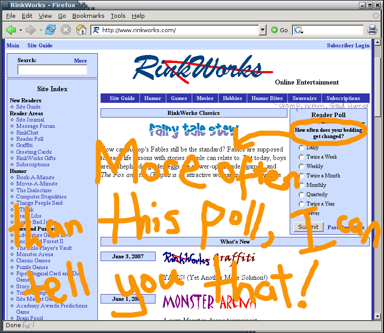Click the Firefox activity throbber icon

[x=376, y=16]
